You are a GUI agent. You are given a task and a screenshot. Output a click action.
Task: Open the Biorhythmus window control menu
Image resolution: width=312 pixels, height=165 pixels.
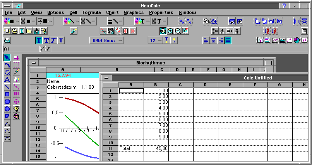[x=34, y=63]
